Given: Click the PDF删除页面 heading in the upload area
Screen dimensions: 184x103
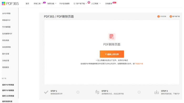Looking at the screenshot, I should 112,44.
